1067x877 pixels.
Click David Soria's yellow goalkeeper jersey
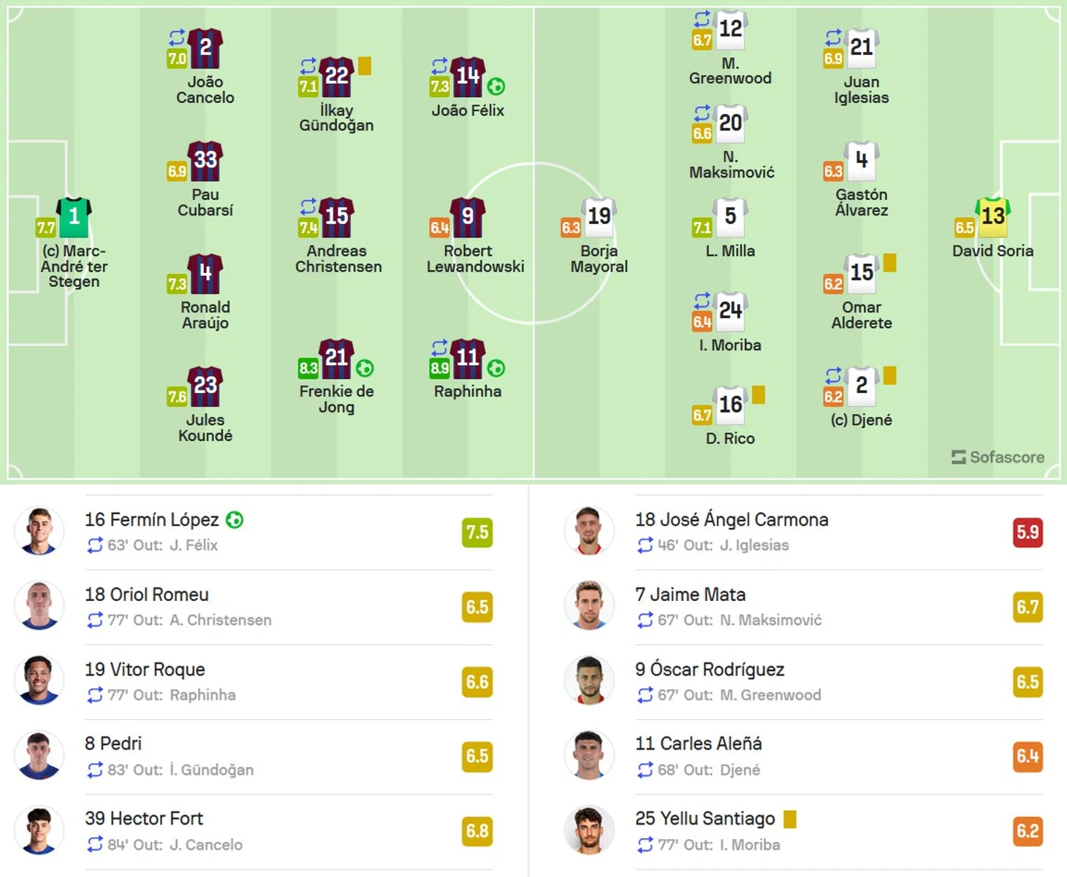tap(992, 217)
